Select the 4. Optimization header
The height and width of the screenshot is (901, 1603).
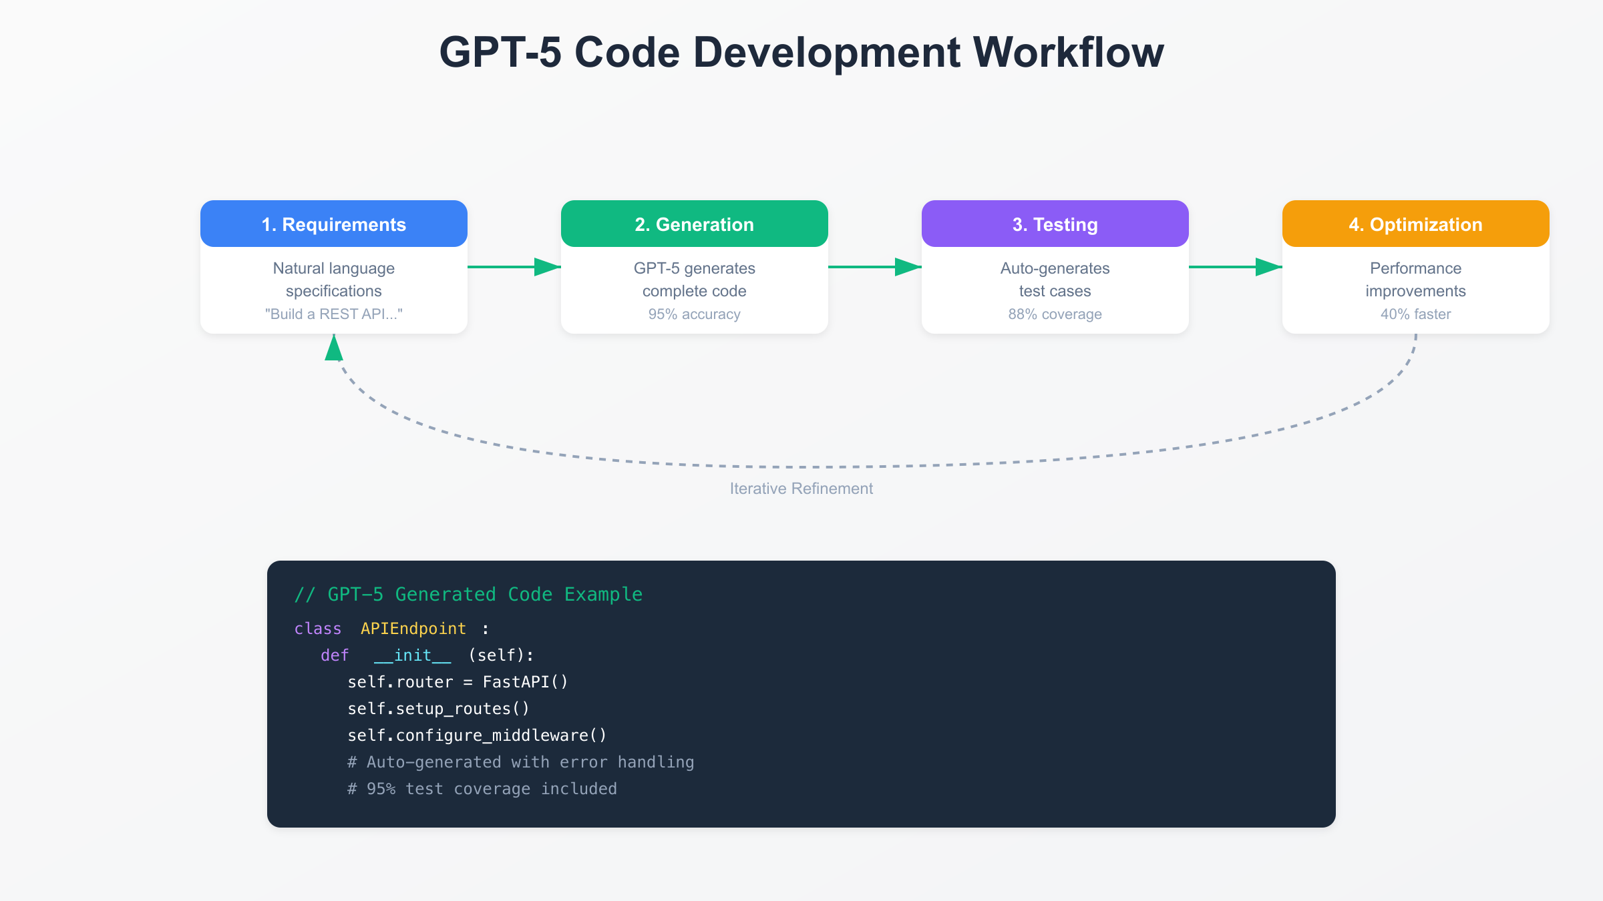click(1416, 224)
